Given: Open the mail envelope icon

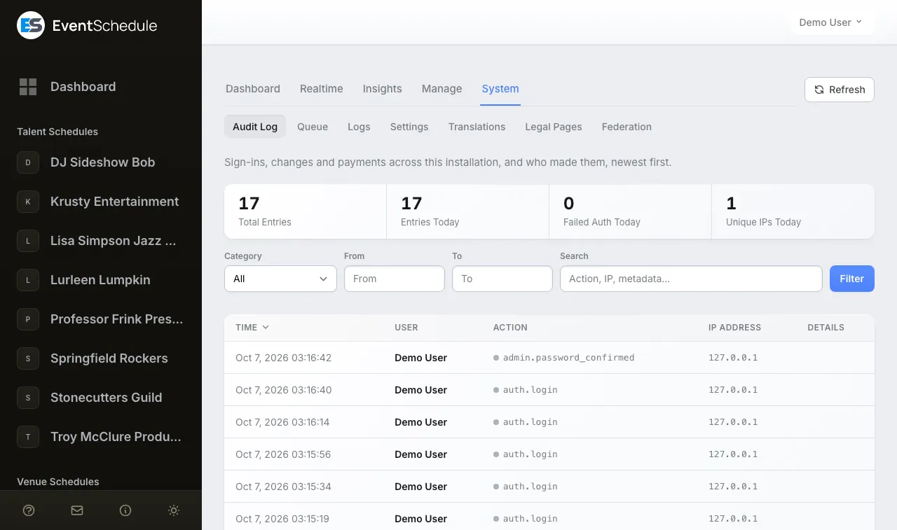Looking at the screenshot, I should pos(77,510).
